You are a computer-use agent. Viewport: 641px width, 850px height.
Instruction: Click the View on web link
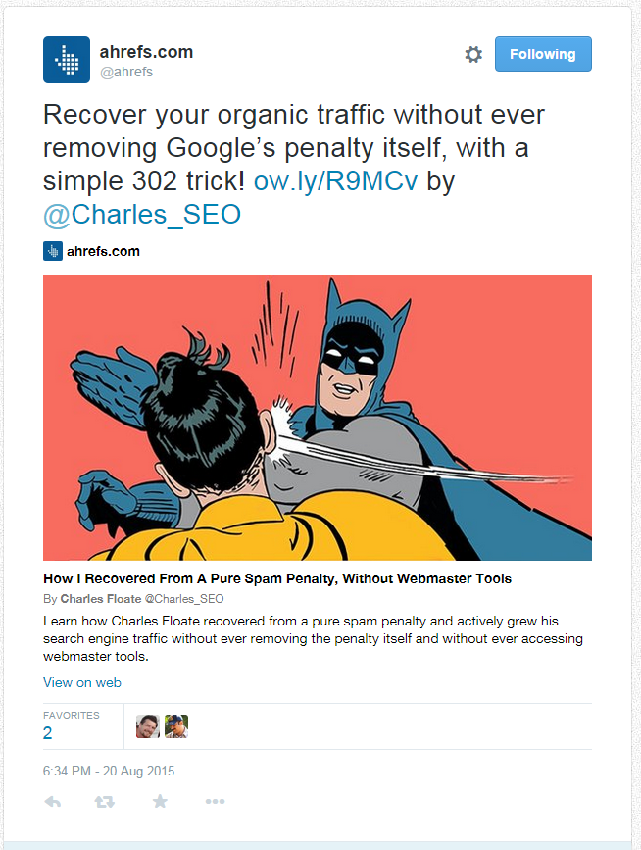pos(82,682)
